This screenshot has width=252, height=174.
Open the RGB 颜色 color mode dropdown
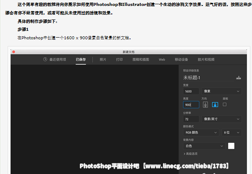201,133
